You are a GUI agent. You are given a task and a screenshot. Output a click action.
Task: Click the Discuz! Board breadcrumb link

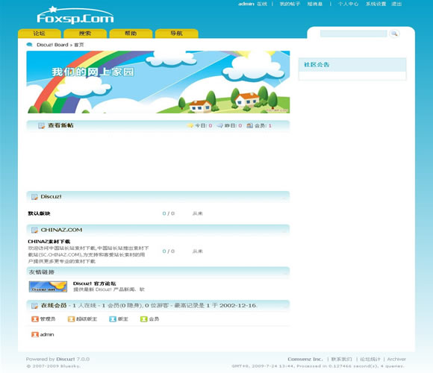coord(52,45)
